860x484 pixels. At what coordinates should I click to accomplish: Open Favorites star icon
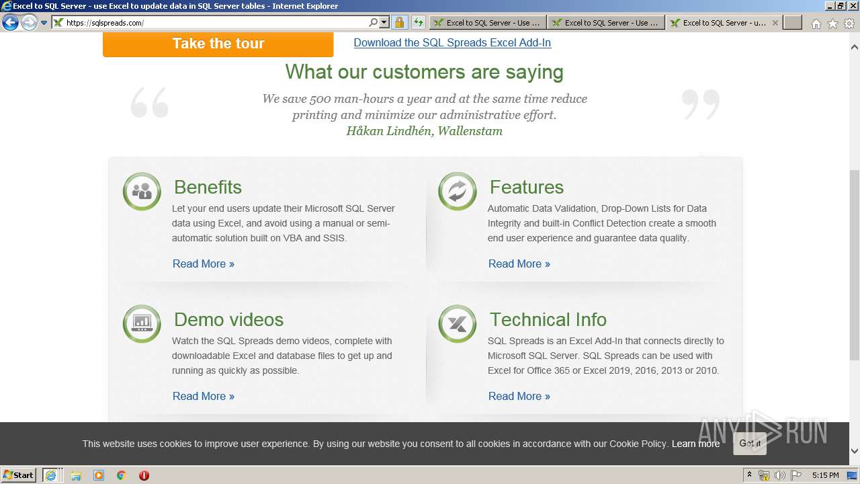tap(832, 24)
